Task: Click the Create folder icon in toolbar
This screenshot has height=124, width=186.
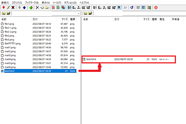Action: (x=47, y=8)
